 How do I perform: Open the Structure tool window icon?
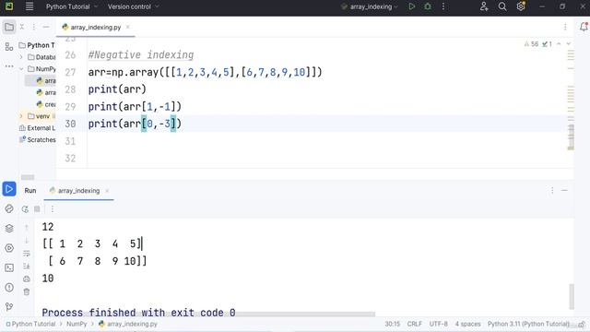coord(9,47)
